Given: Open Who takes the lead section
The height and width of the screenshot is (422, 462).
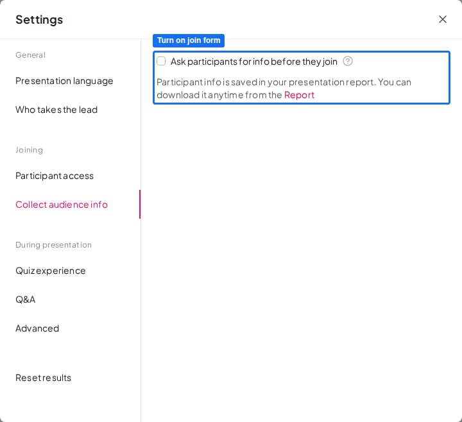Looking at the screenshot, I should [56, 110].
